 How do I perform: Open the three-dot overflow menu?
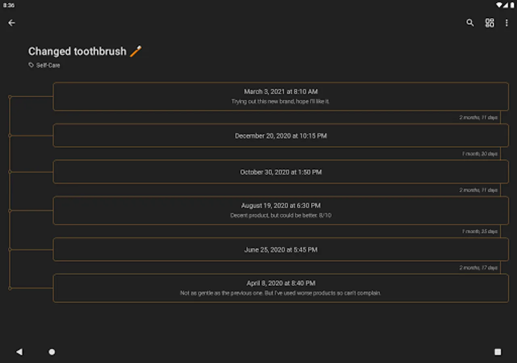506,23
